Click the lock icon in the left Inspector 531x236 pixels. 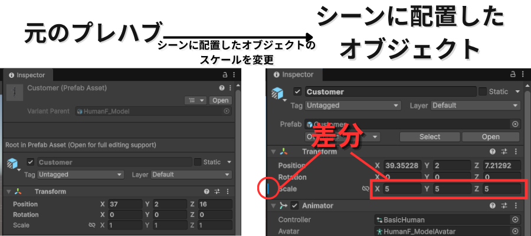pyautogui.click(x=224, y=76)
